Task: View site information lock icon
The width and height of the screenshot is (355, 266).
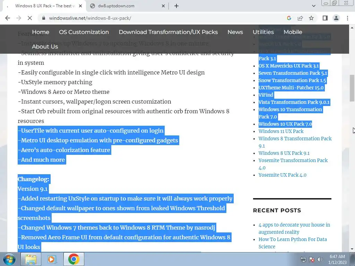Action: coord(44,18)
